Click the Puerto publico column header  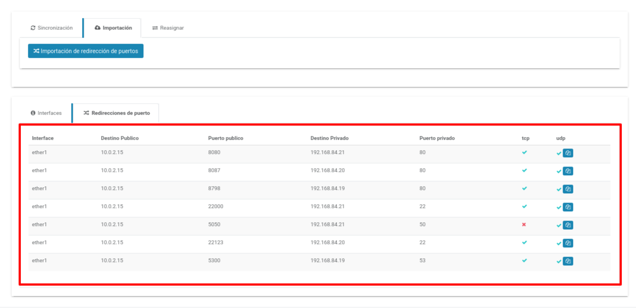pyautogui.click(x=226, y=138)
